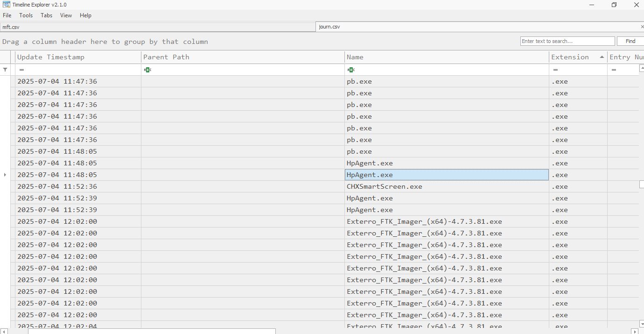The height and width of the screenshot is (334, 644).
Task: Click the Name column 'ABC' filter operator icon
Action: 351,70
